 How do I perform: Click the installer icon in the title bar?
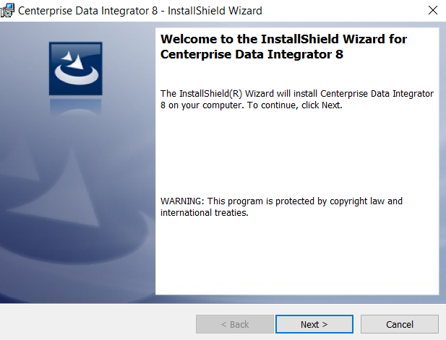(x=9, y=10)
